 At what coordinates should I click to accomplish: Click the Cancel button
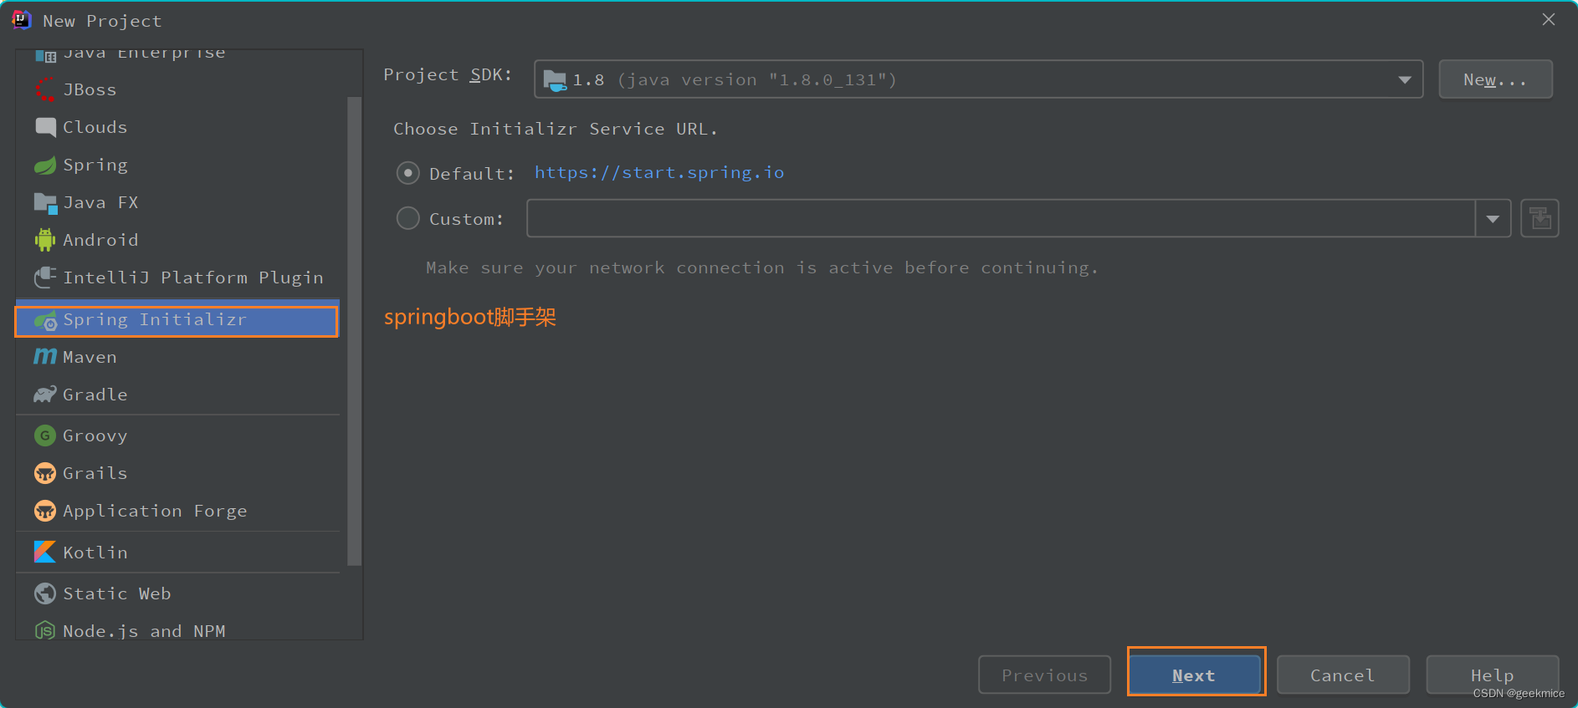pyautogui.click(x=1343, y=675)
